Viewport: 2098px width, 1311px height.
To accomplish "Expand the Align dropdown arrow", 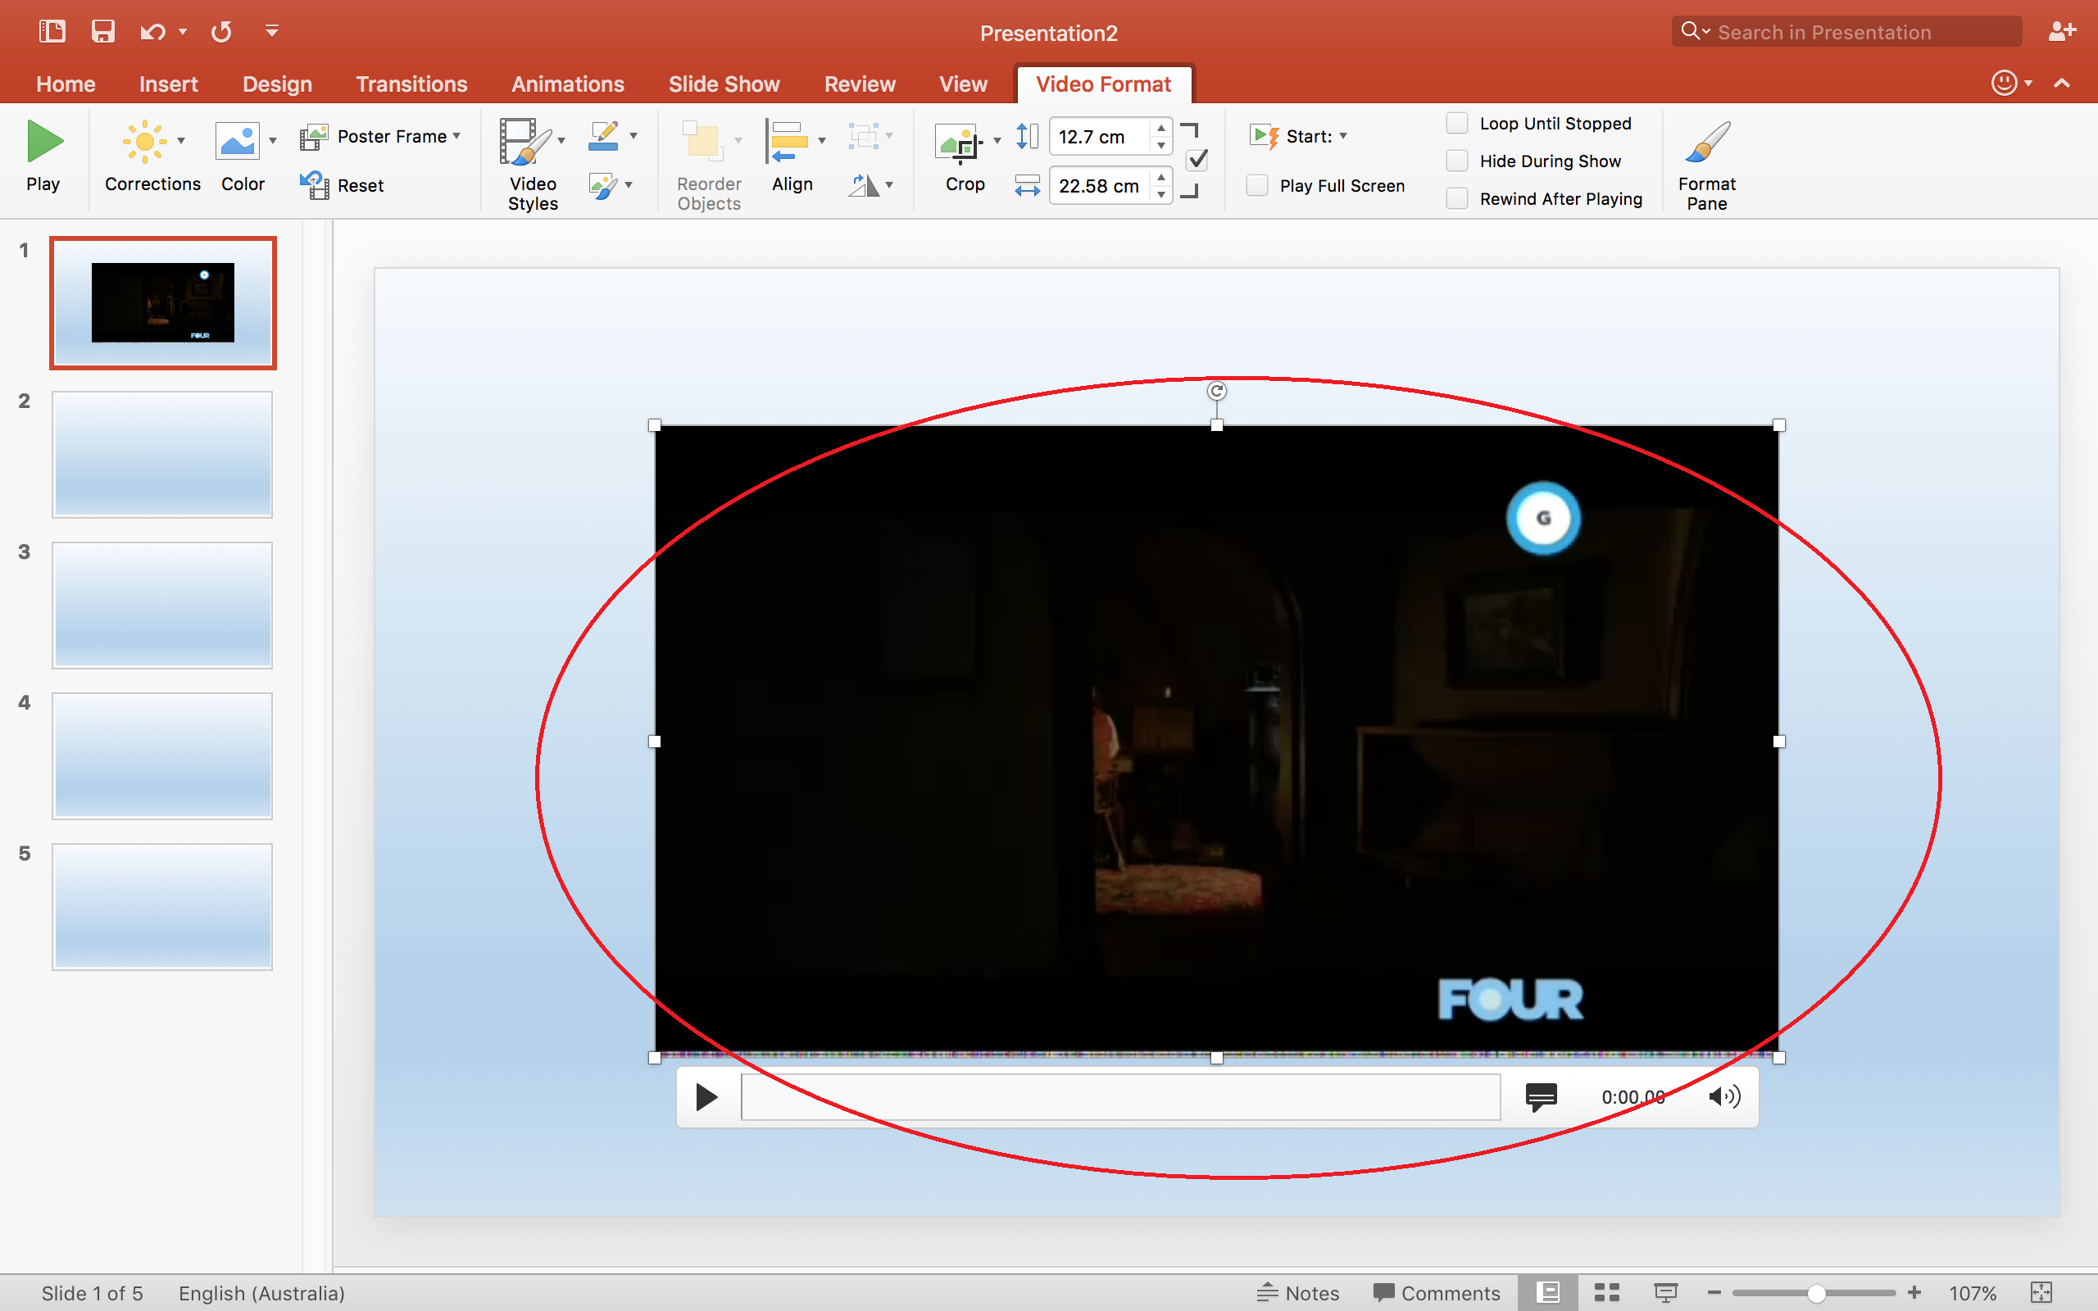I will pyautogui.click(x=821, y=140).
